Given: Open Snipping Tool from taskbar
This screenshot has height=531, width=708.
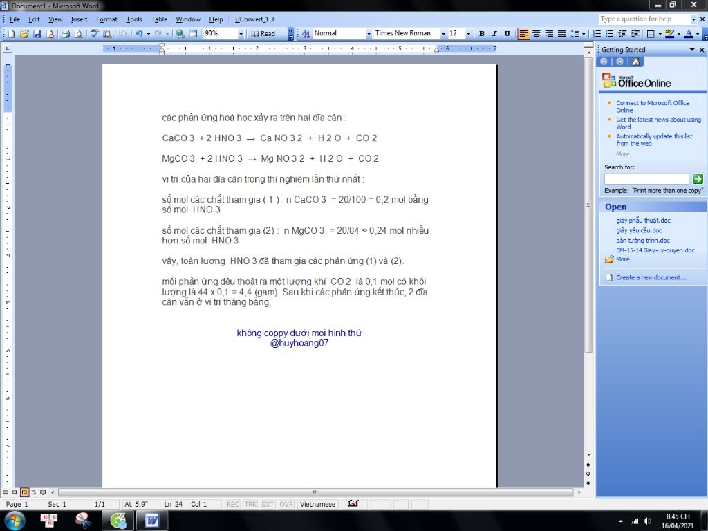Looking at the screenshot, I should pyautogui.click(x=83, y=521).
